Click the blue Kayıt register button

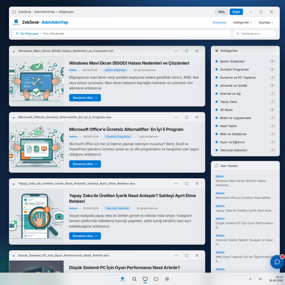tap(236, 12)
